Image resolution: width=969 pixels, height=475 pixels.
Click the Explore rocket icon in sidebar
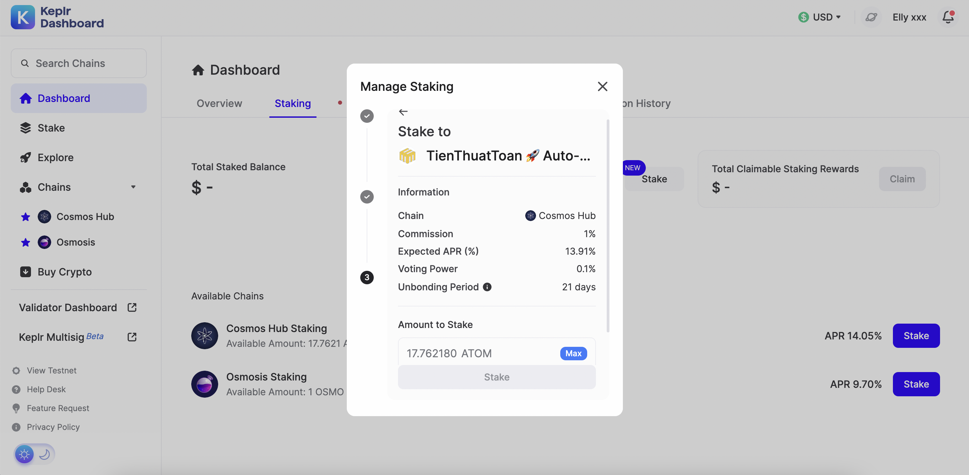[x=26, y=157]
